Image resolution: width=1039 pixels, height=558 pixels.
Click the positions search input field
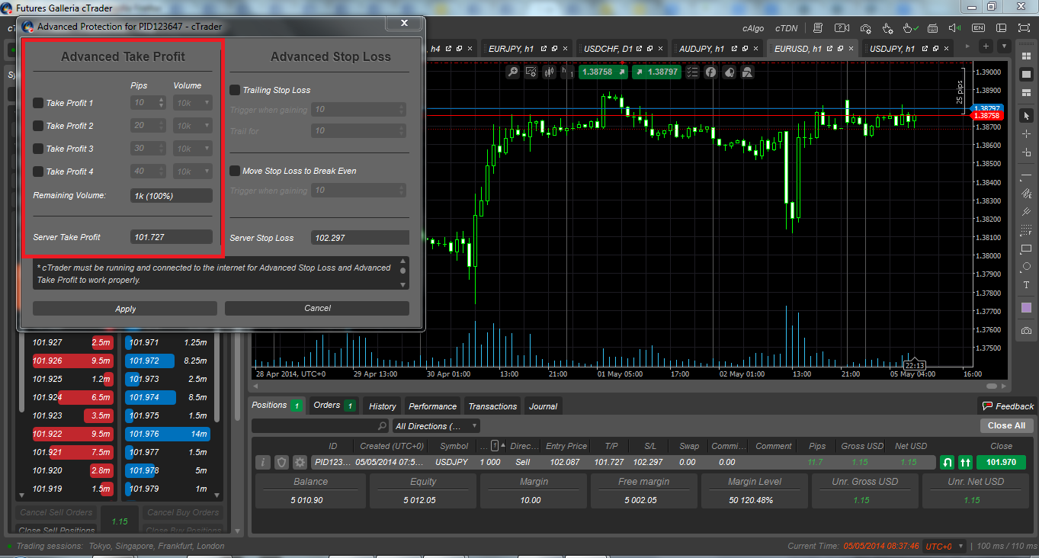(320, 426)
